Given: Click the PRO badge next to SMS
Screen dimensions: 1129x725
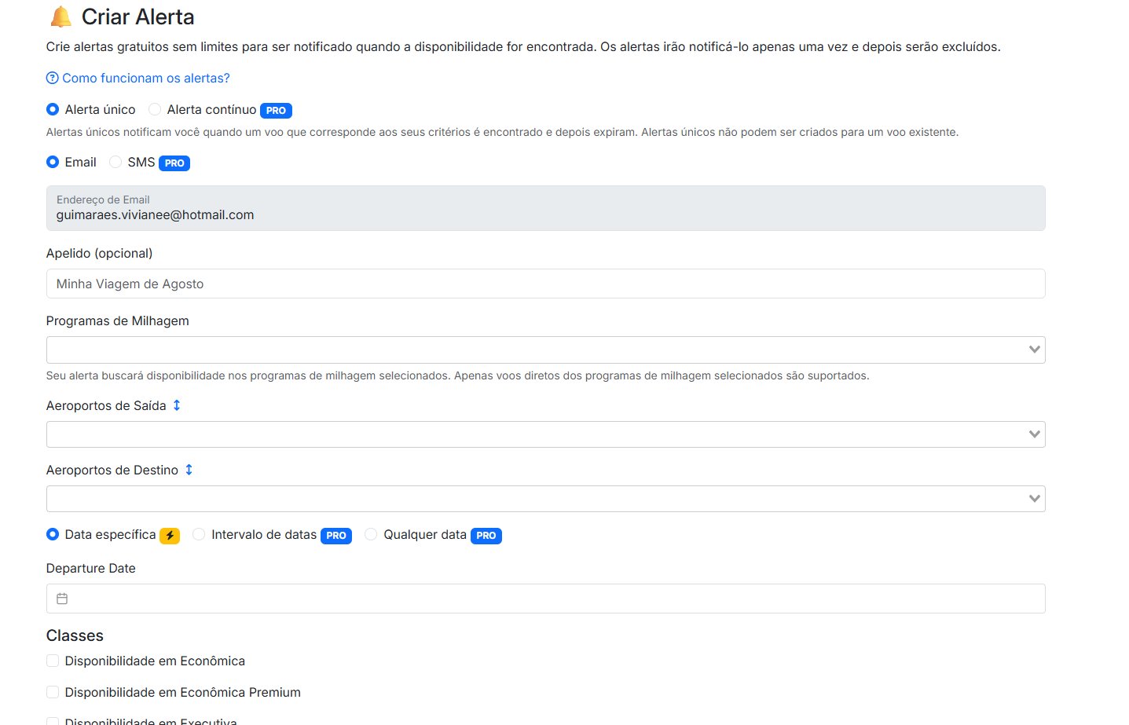Looking at the screenshot, I should [x=174, y=163].
